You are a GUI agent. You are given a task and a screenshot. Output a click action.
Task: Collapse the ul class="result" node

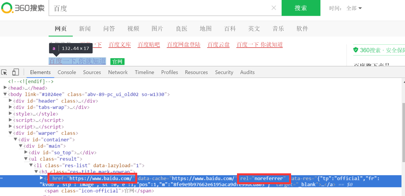pos(26,159)
